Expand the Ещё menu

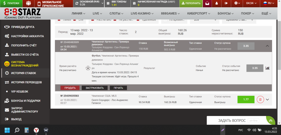(266, 13)
